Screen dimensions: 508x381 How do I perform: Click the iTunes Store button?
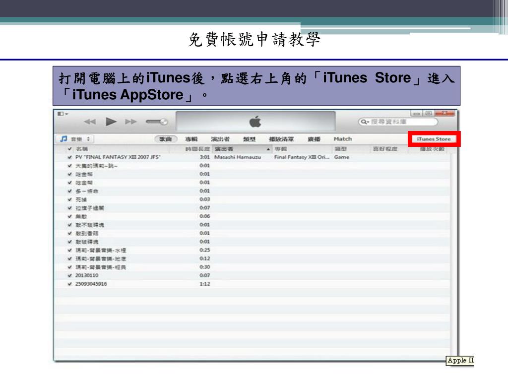[434, 139]
